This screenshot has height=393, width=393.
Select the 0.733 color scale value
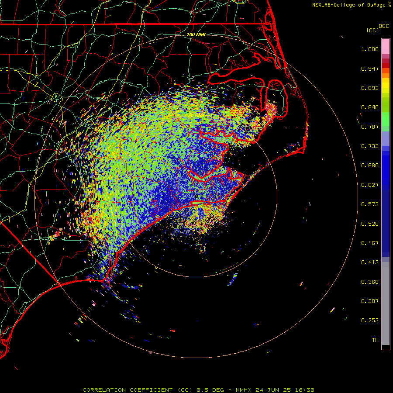click(x=370, y=146)
